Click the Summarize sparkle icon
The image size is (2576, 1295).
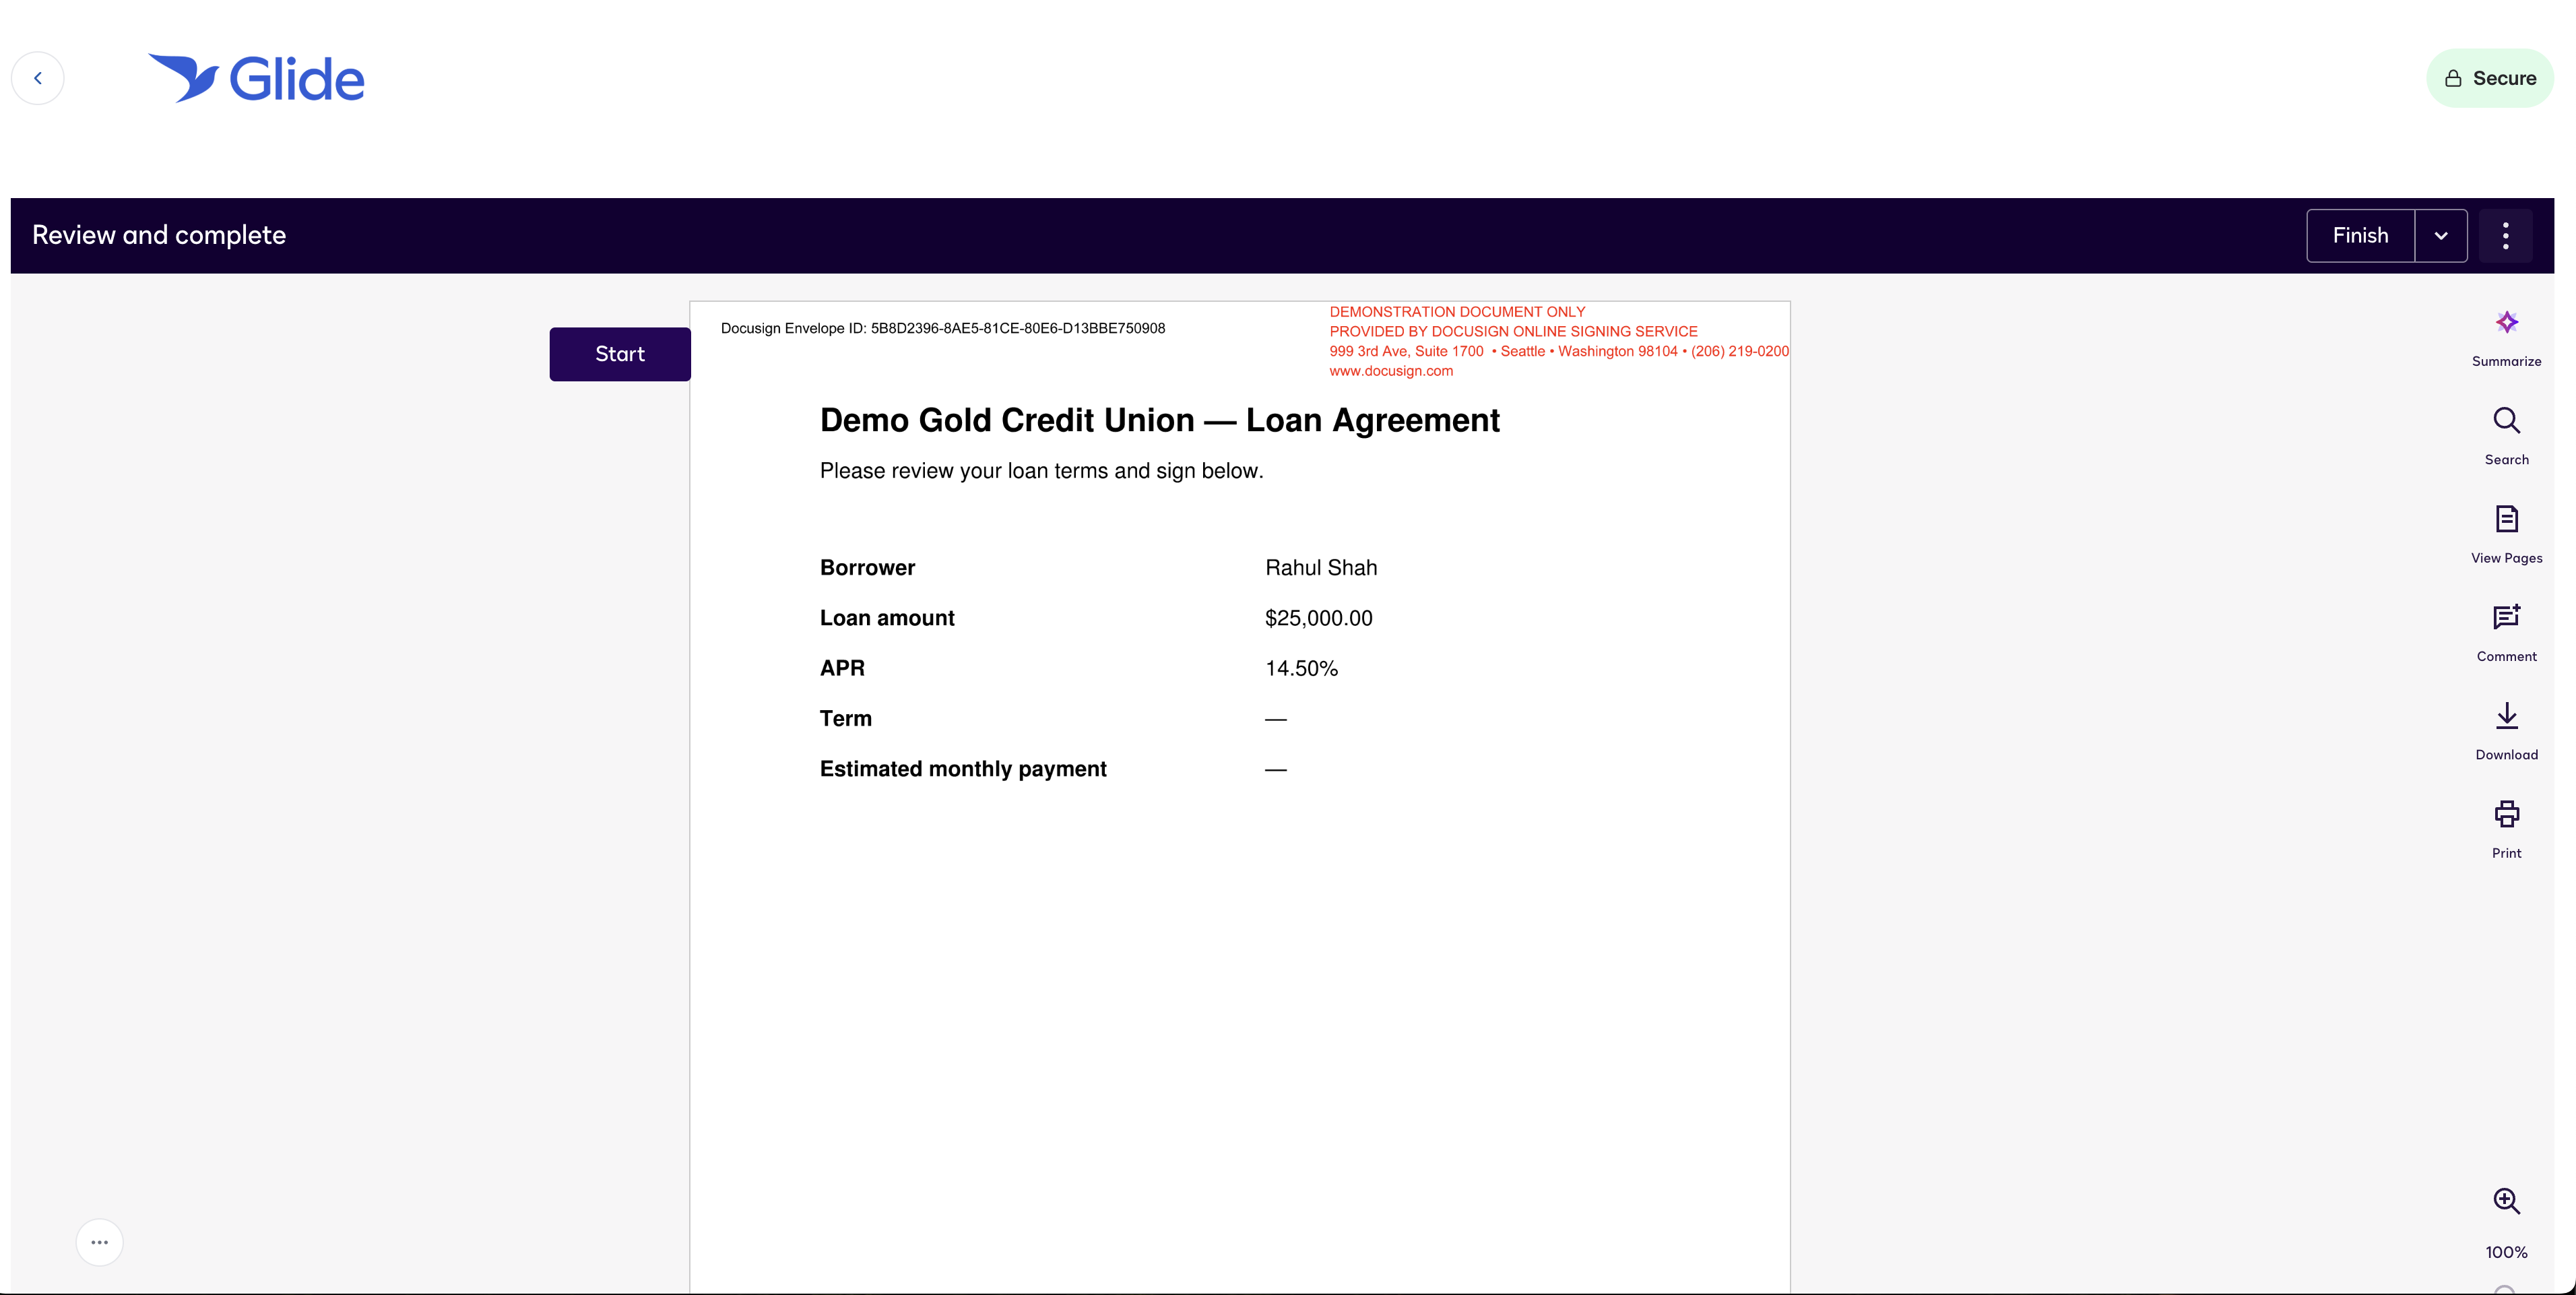(2506, 323)
